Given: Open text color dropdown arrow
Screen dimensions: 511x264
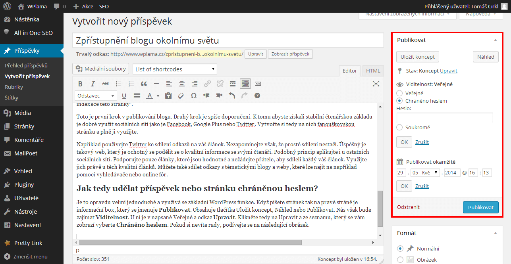Looking at the screenshot, I should (158, 96).
